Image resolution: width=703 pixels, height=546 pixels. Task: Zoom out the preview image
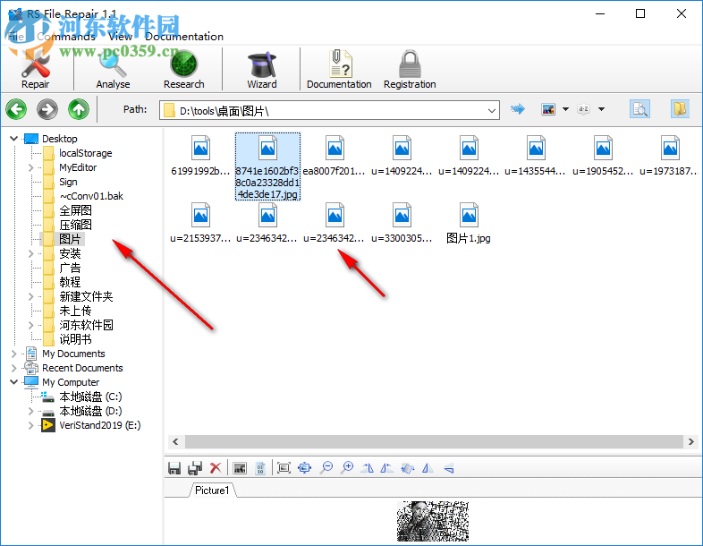click(x=326, y=468)
